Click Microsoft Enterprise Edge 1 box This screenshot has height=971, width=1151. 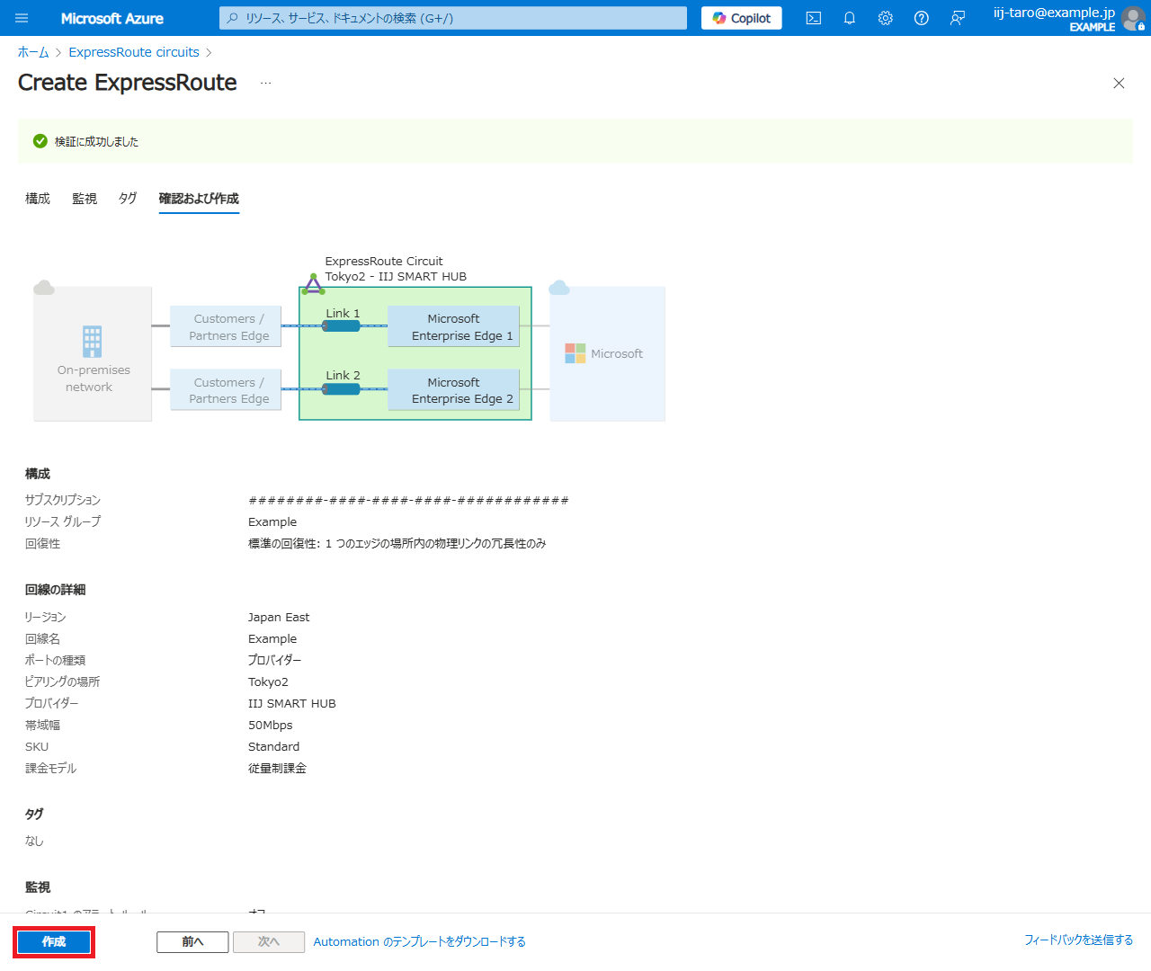point(454,326)
